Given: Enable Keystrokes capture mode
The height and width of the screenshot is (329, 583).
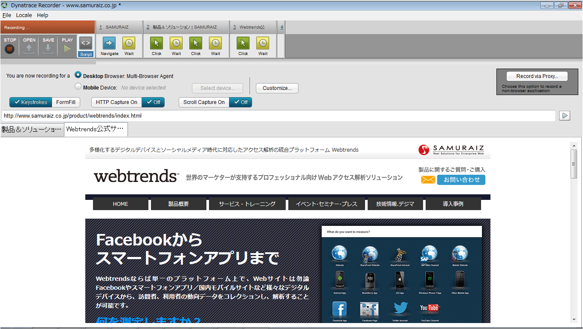Looking at the screenshot, I should point(31,102).
